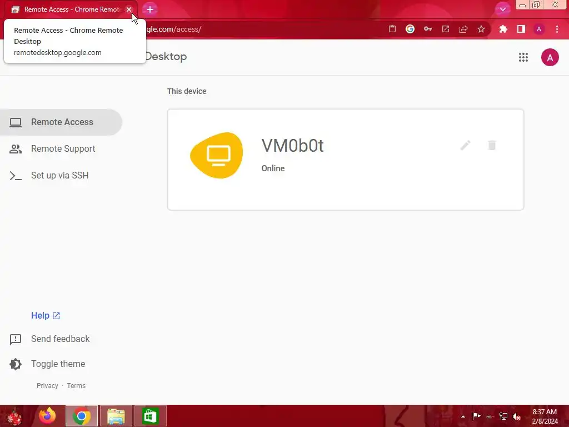This screenshot has height=427, width=569.
Task: Toggle the Chrome side panel
Action: (x=521, y=29)
